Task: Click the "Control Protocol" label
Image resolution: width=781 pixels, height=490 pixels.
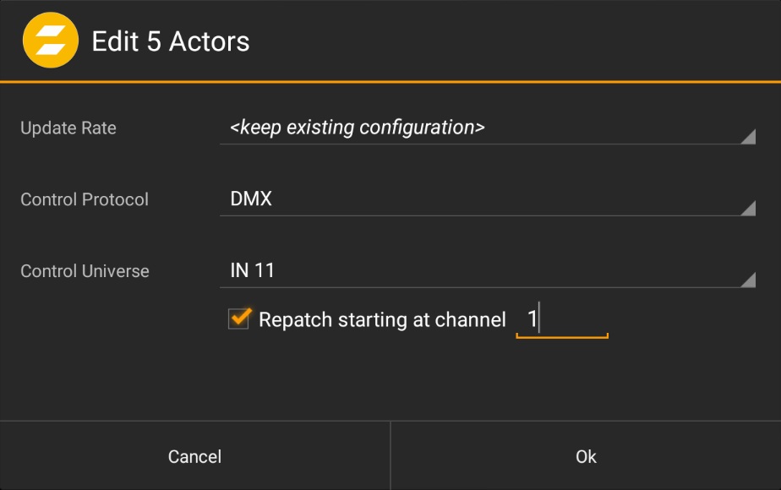Action: point(85,200)
